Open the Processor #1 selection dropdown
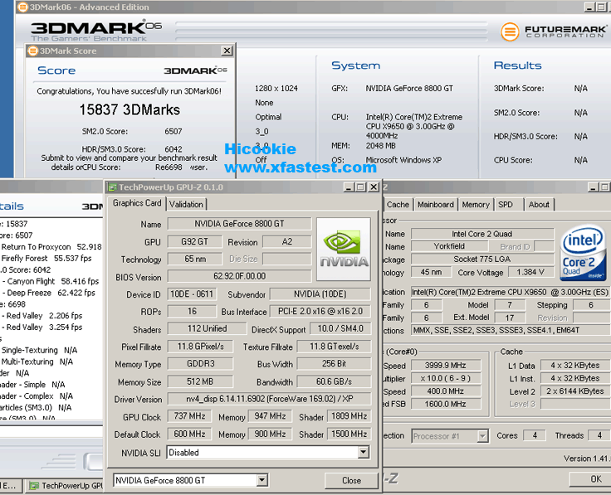 482,436
